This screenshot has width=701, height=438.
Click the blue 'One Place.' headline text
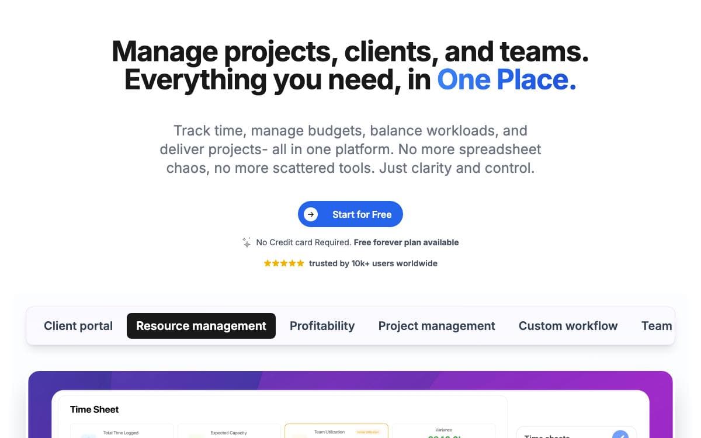pos(507,79)
